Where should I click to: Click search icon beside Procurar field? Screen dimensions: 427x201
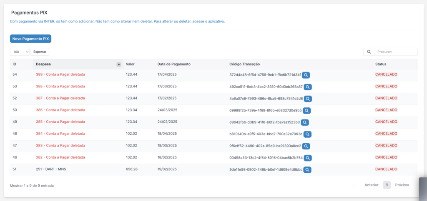tap(369, 52)
